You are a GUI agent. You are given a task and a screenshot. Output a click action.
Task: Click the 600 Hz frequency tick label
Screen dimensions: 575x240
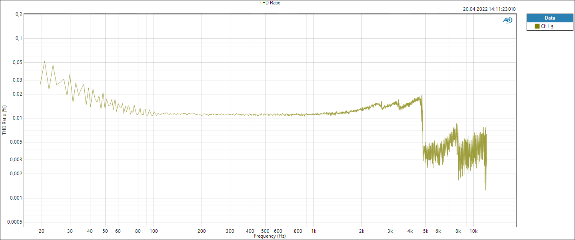278,231
